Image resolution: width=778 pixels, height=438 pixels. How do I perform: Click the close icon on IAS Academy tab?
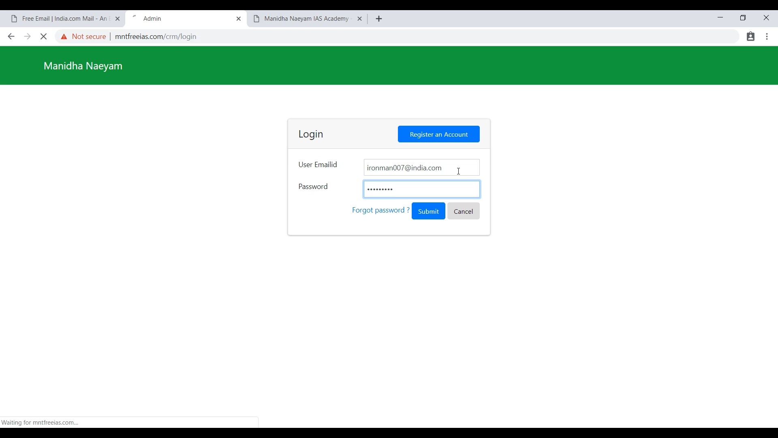click(x=359, y=19)
